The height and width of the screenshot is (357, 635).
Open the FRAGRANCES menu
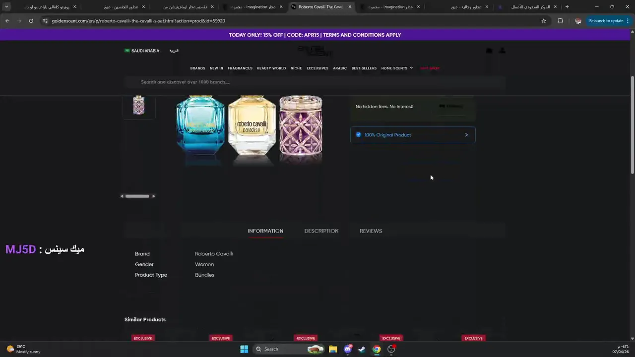point(240,68)
